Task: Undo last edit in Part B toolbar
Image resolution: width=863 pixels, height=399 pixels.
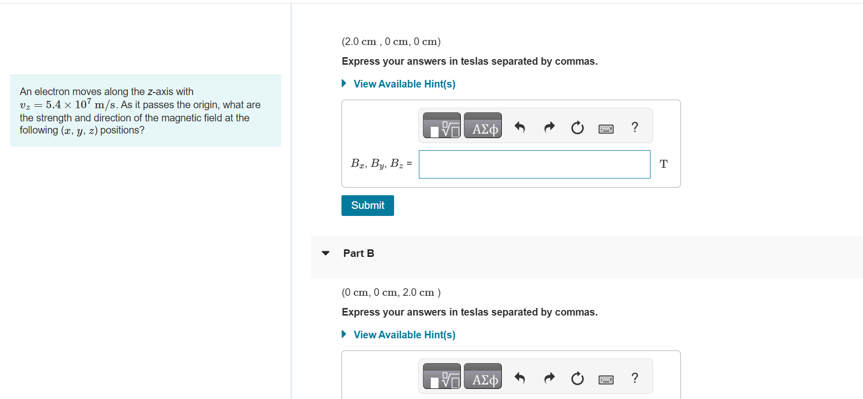Action: [x=520, y=378]
